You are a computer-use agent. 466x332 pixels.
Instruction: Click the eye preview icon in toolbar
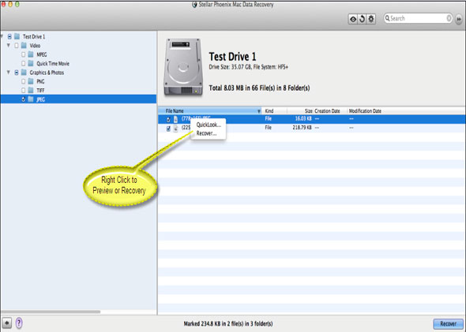pos(353,19)
